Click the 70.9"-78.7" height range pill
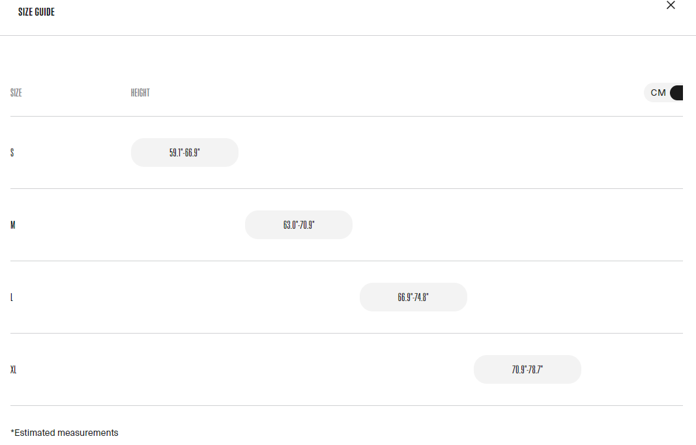 pyautogui.click(x=527, y=369)
